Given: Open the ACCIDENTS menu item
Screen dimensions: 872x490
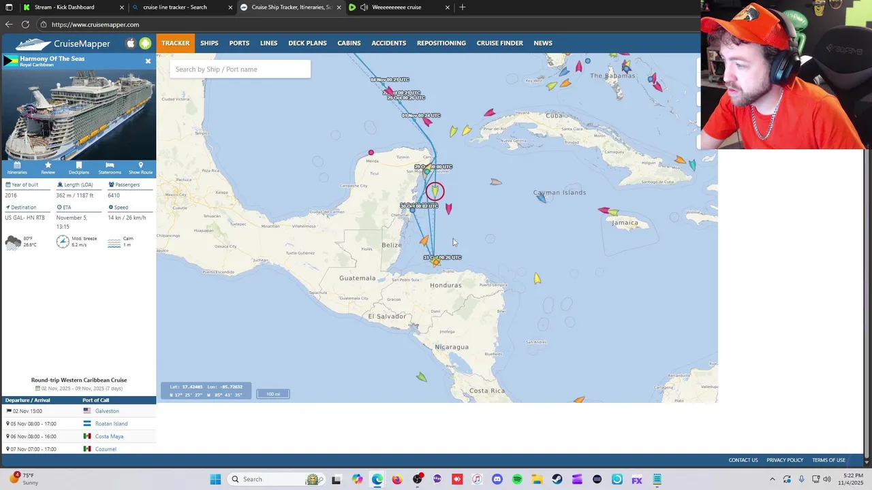Looking at the screenshot, I should 388,43.
